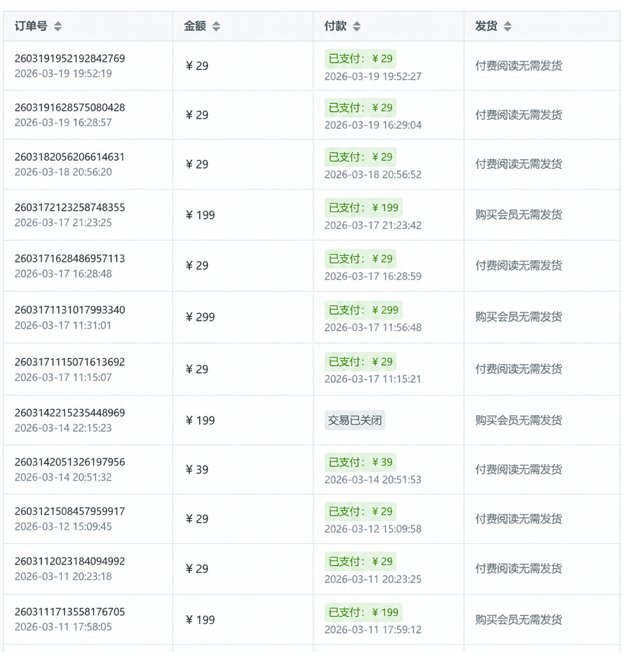Viewport: 622px width, 652px height.
Task: Click the 订单号 column header label
Action: pos(31,26)
